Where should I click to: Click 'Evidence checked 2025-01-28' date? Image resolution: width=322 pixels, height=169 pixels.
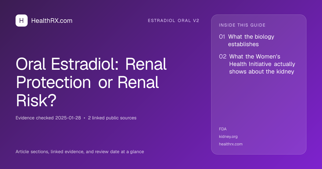point(48,118)
